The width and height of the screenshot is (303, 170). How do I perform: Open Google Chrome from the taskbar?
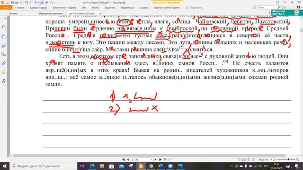coord(151,166)
